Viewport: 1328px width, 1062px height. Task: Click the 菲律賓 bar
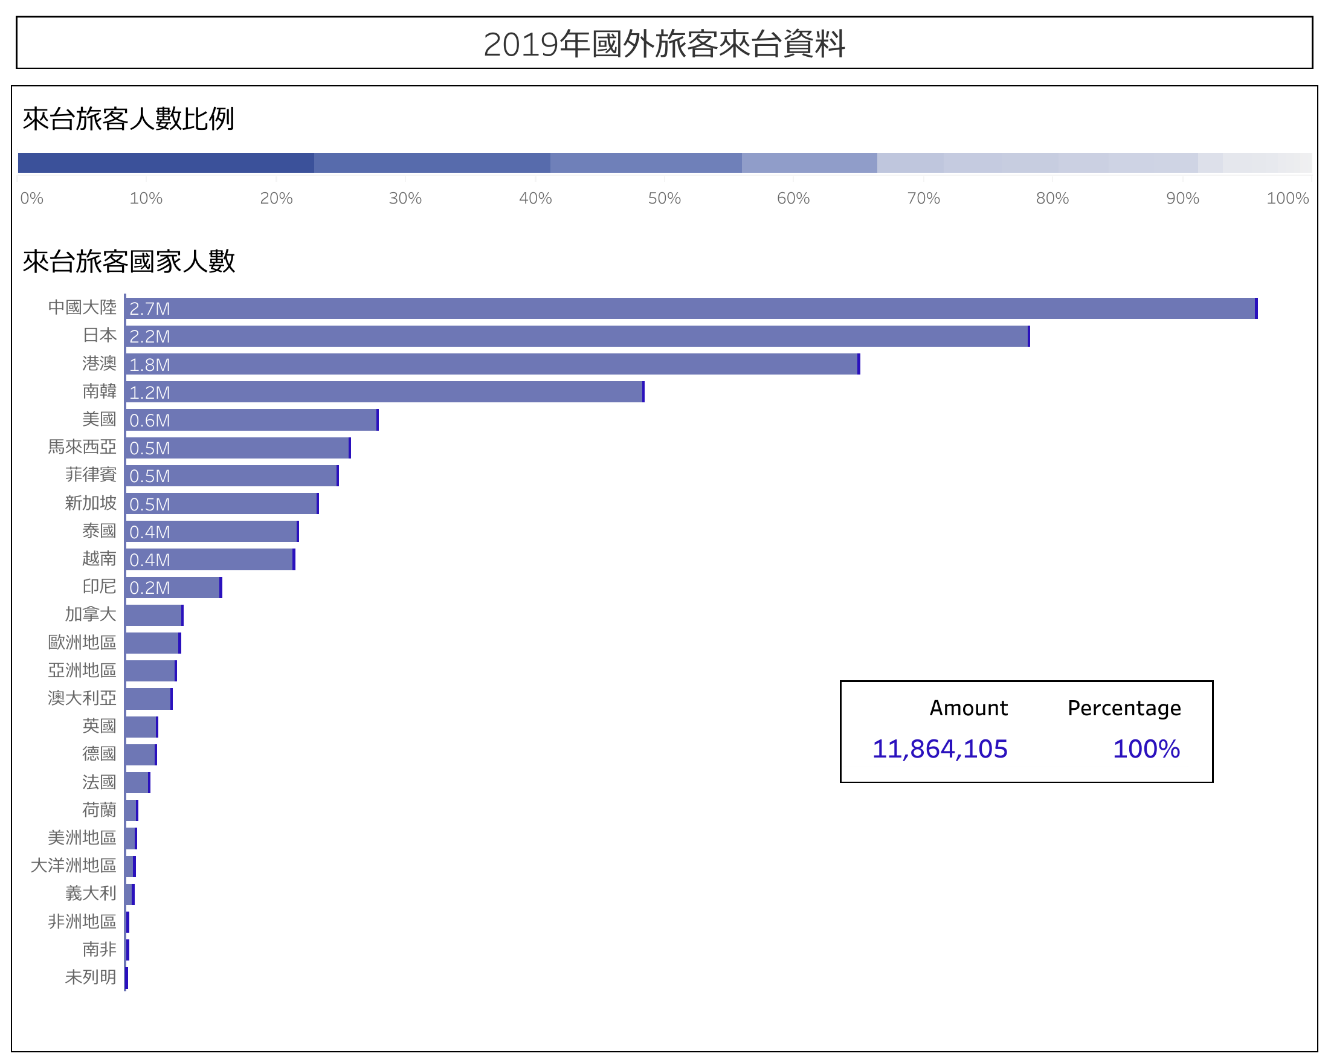231,475
